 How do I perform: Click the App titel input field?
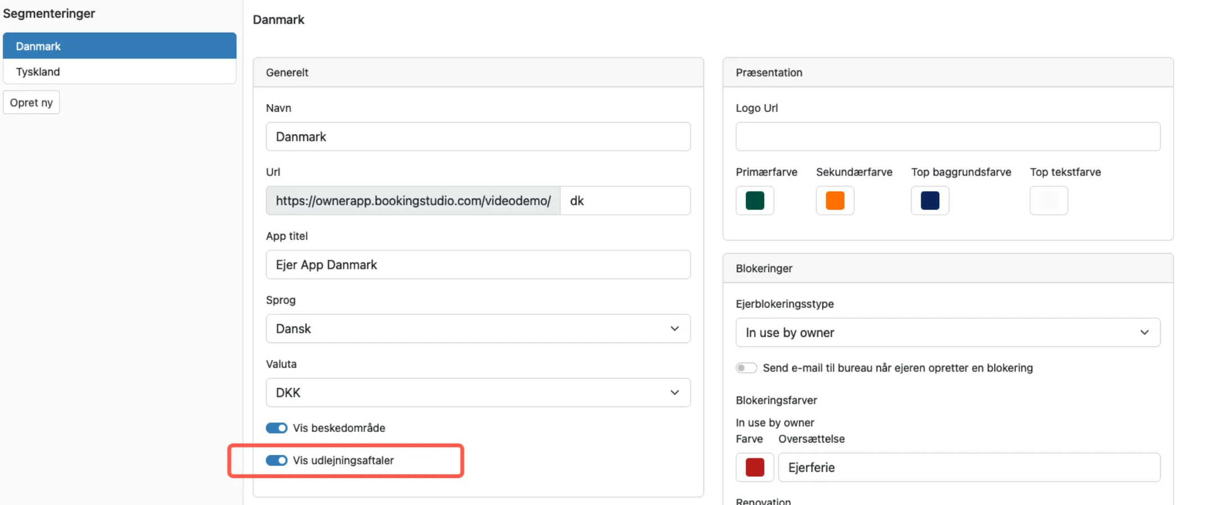tap(478, 265)
